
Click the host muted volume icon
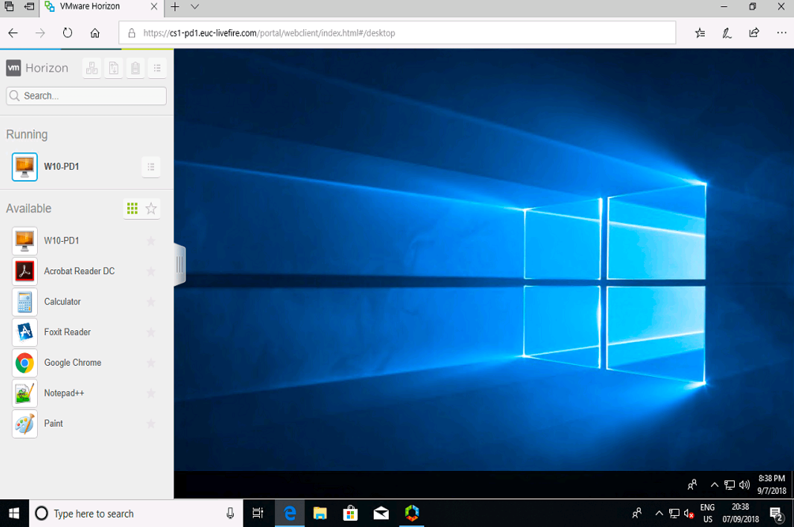click(689, 514)
